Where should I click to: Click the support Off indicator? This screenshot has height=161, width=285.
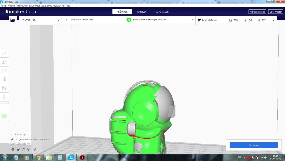click(248, 20)
